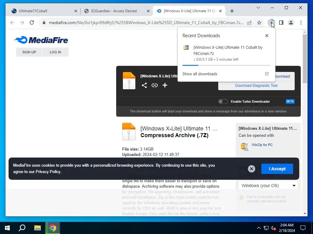View site info padlock icon
Image resolution: width=313 pixels, height=234 pixels.
coord(44,23)
